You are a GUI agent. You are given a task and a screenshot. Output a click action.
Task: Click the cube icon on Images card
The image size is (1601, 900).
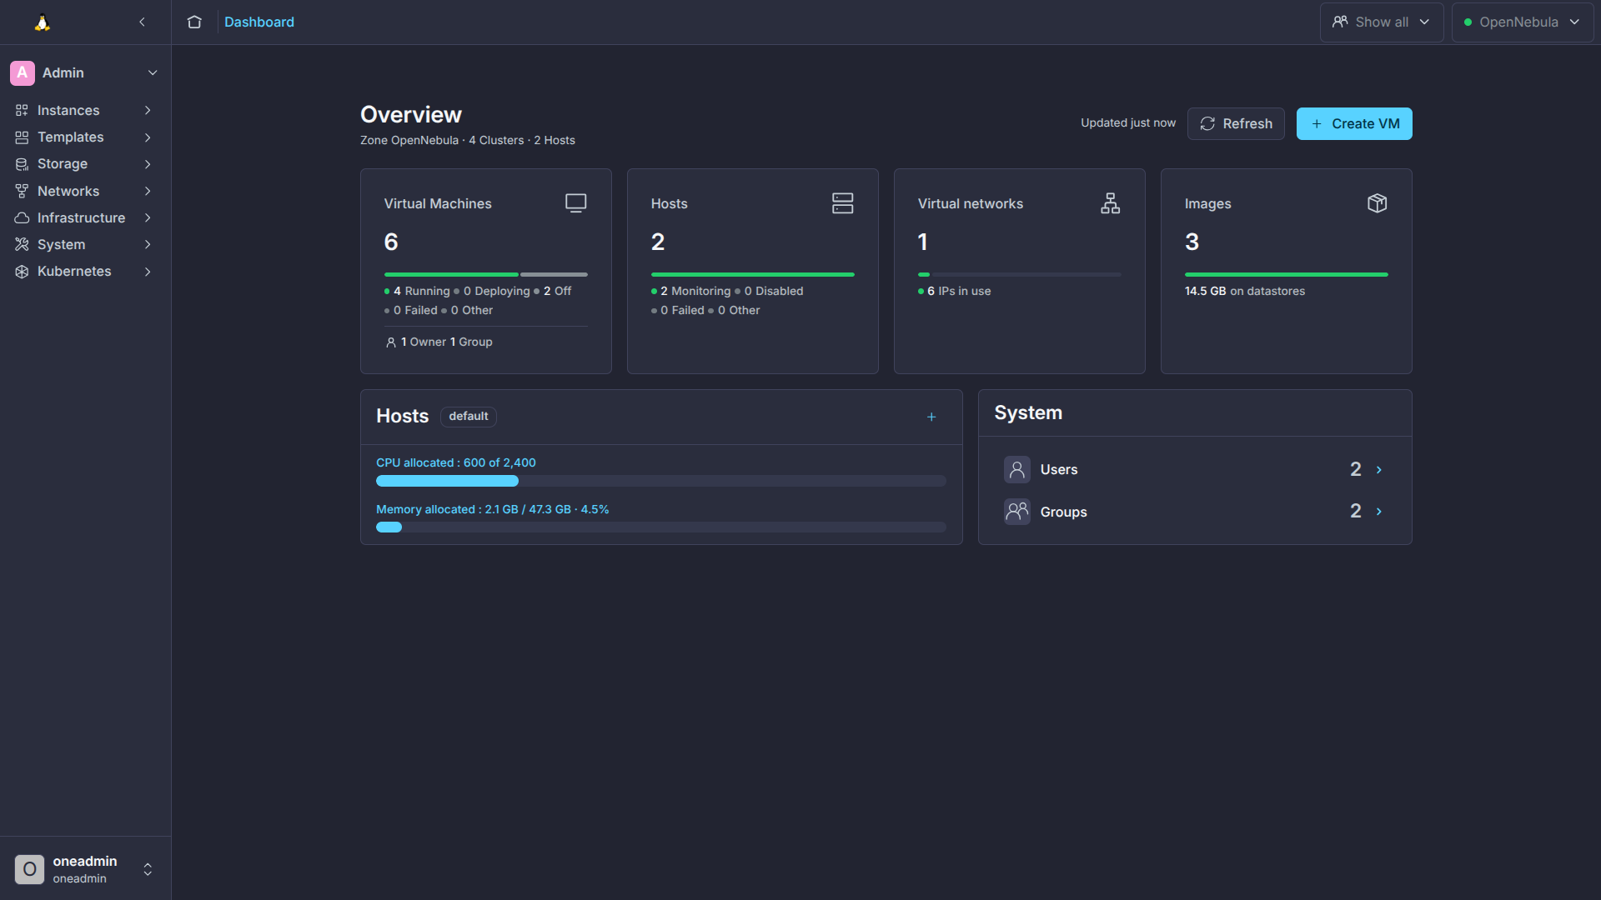point(1378,203)
